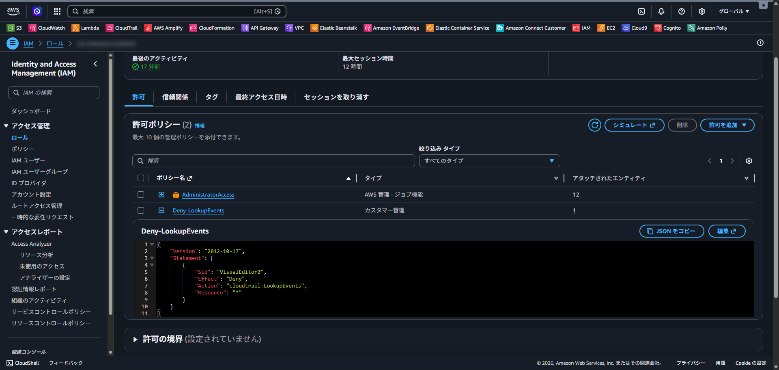This screenshot has width=779, height=370.
Task: Open Lambda bookmark shortcut
Action: 85,28
